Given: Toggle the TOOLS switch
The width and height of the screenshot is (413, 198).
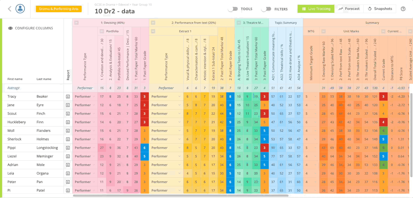Looking at the screenshot, I should (x=233, y=9).
